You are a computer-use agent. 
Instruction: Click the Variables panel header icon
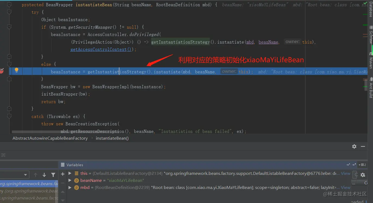pyautogui.click(x=63, y=165)
